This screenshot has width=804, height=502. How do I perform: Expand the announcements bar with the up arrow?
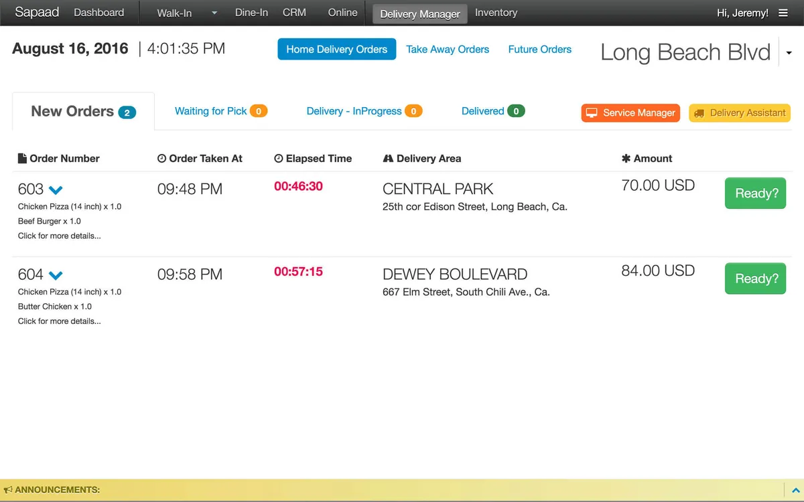795,490
